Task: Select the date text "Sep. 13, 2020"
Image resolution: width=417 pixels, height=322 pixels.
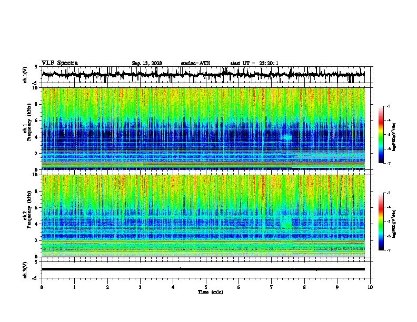Action: click(147, 63)
